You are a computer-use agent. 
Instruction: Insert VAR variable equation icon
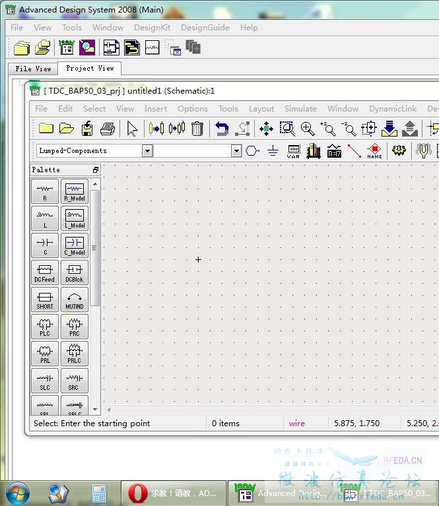point(293,151)
